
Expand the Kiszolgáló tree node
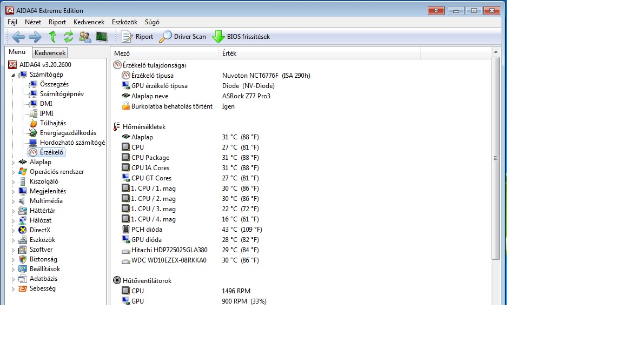13,182
